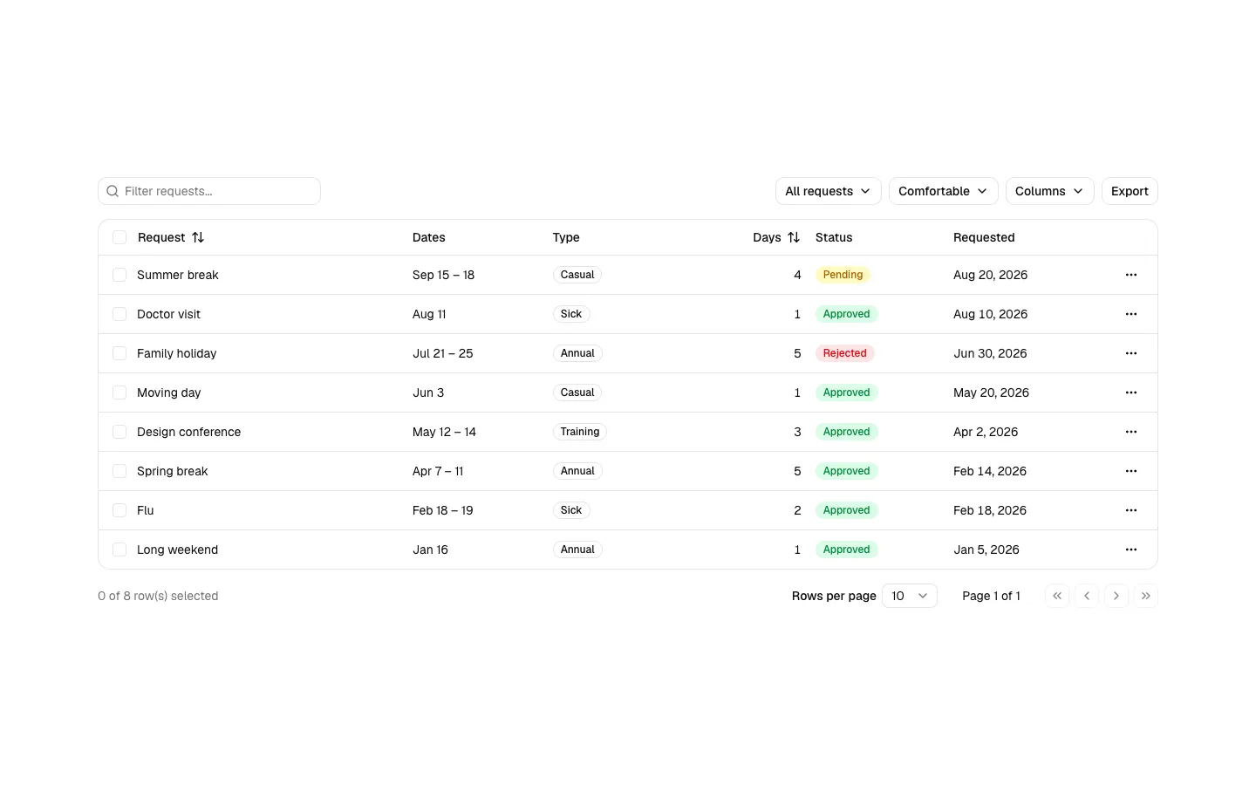
Task: Open the Comfortable density dropdown
Action: pos(944,191)
